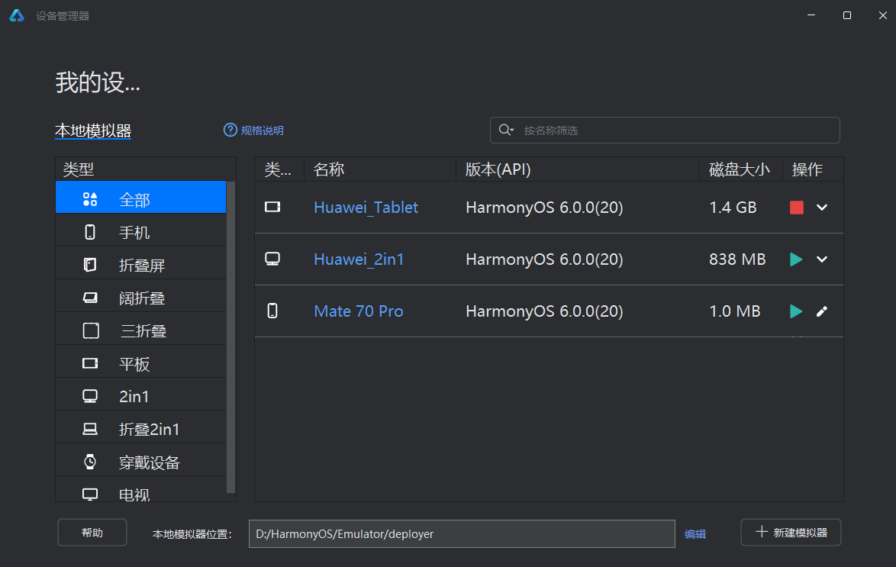Image resolution: width=896 pixels, height=567 pixels.
Task: Click the watch icon beside 穿戴设备
Action: tap(90, 462)
